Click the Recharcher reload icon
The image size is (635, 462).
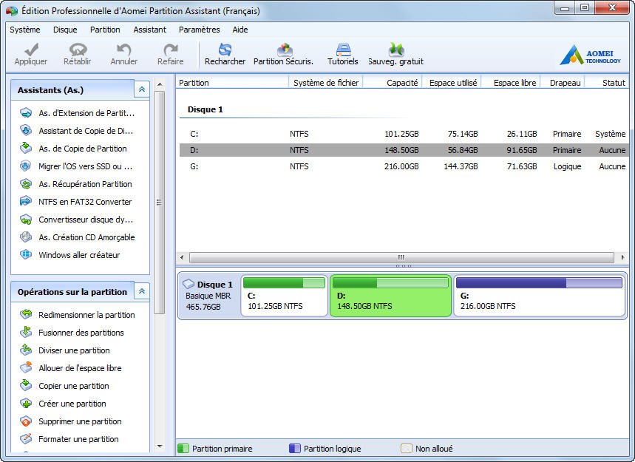(x=225, y=50)
